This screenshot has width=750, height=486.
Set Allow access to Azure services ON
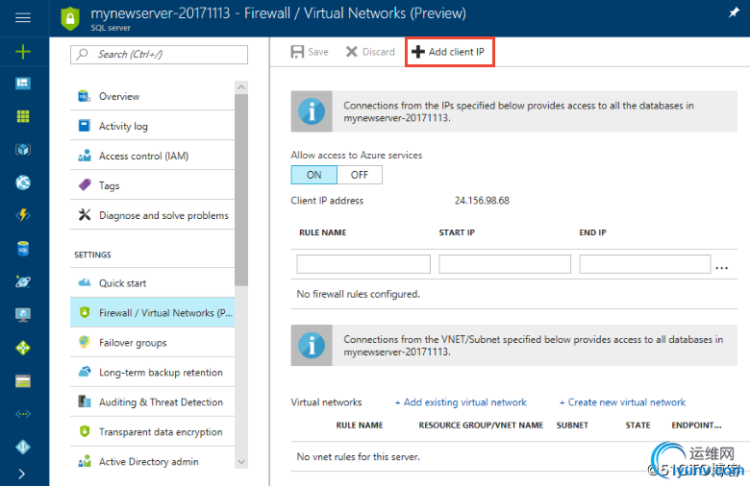(x=313, y=175)
